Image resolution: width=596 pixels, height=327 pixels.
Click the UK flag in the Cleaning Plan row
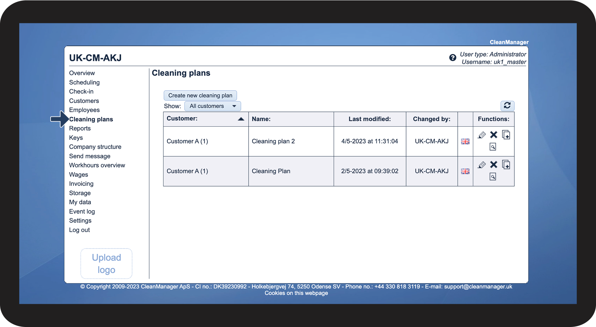(x=465, y=171)
